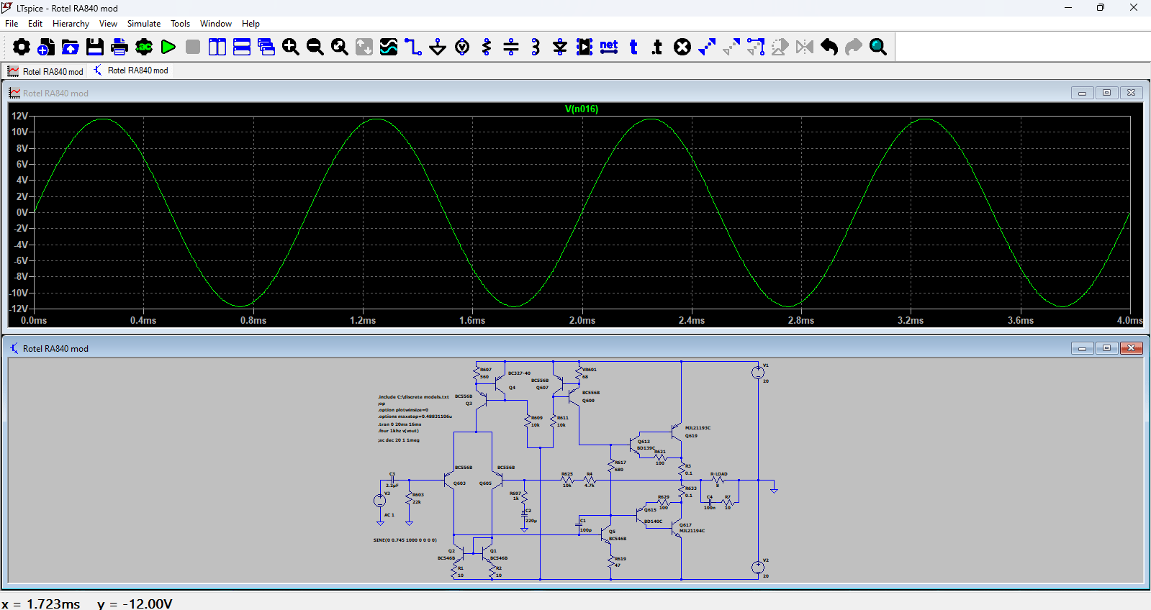Maximize the waveform plot window

(1106, 93)
